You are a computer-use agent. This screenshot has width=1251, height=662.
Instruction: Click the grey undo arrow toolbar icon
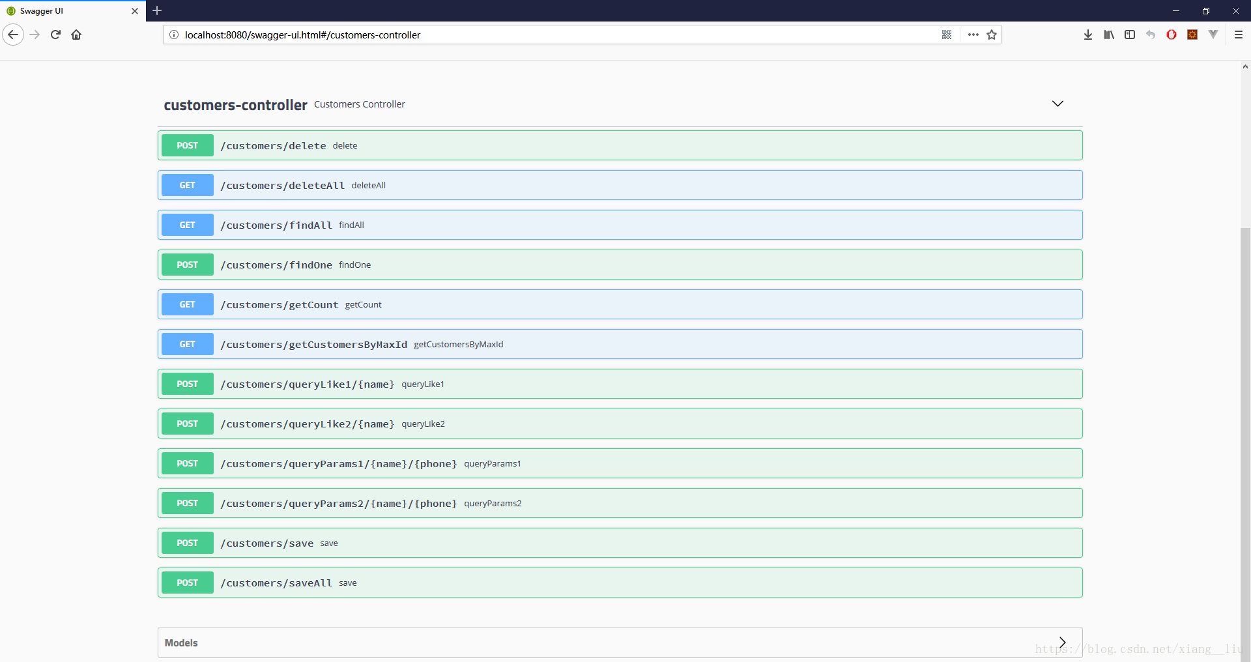point(1151,35)
